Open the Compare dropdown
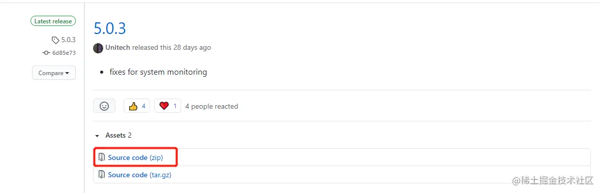Screen dimensions: 601x193 [54, 73]
